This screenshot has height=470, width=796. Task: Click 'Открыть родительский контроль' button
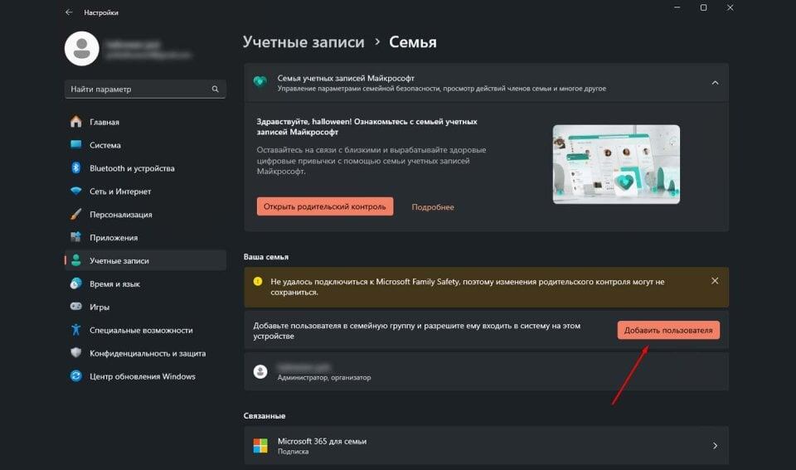[x=325, y=206]
